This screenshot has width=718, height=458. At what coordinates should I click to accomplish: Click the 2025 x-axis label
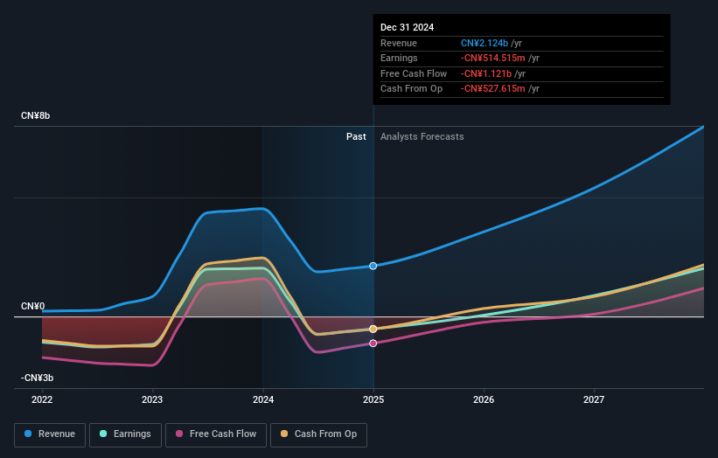pyautogui.click(x=373, y=399)
